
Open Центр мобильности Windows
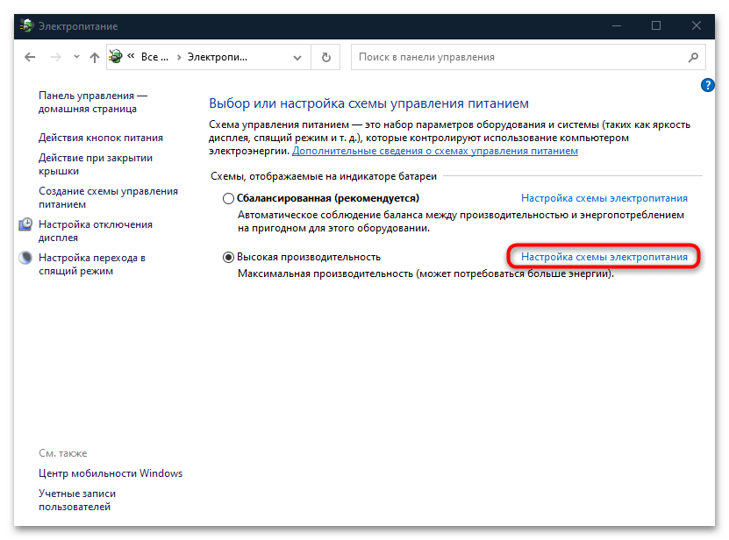pyautogui.click(x=111, y=473)
